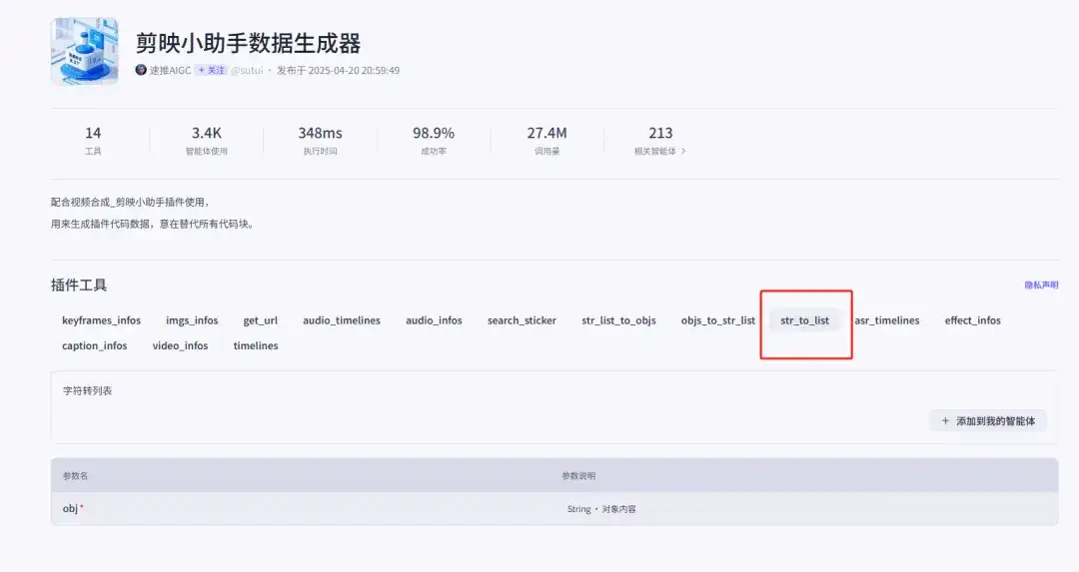Select the video_infos tool tab
This screenshot has width=1079, height=572.
[180, 345]
